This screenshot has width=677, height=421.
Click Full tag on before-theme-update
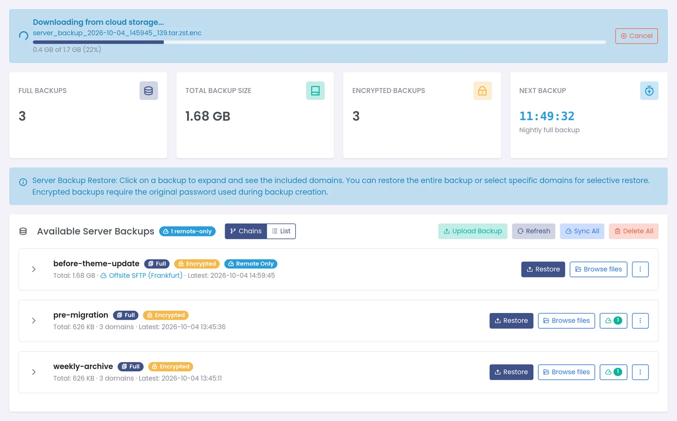tap(157, 264)
